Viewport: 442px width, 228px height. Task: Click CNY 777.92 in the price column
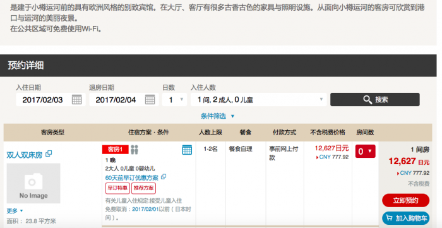point(332,157)
